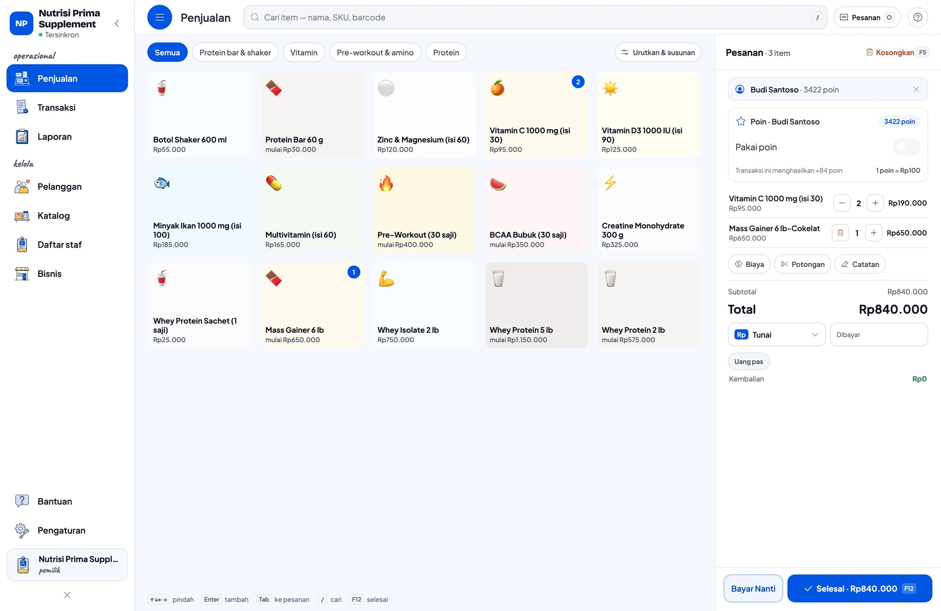Filter by Protein category
Viewport: 941px width, 611px height.
pos(445,52)
